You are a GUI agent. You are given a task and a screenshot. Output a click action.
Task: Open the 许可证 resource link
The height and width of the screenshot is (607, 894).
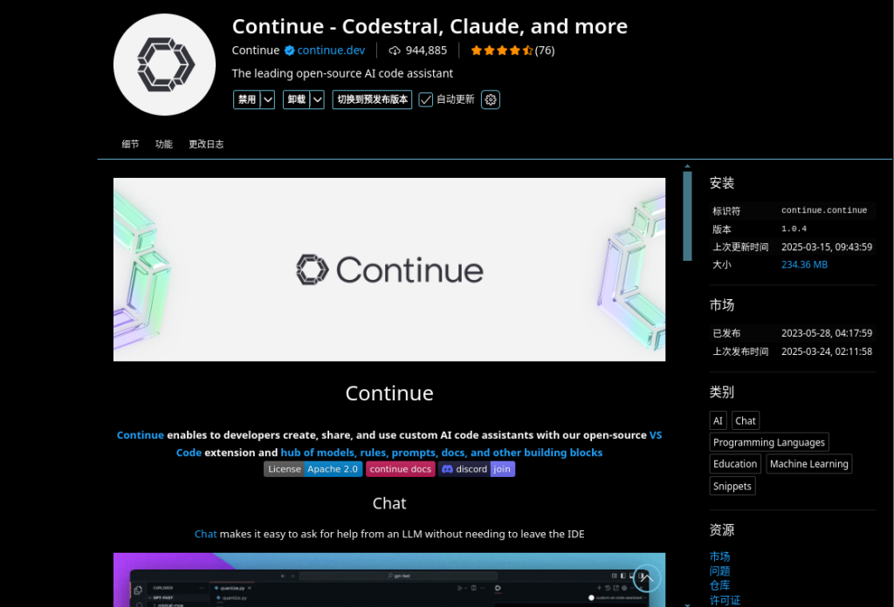[x=725, y=600]
